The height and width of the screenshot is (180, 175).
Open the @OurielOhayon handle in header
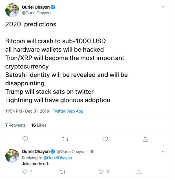[x=36, y=13]
